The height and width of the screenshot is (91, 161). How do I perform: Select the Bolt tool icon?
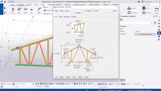coord(32,10)
